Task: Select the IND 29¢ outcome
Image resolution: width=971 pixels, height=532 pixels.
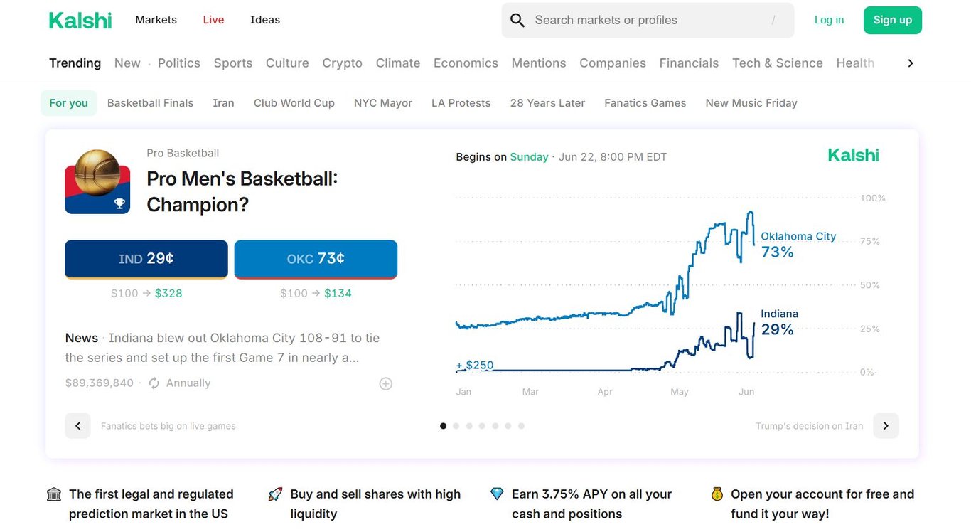Action: [146, 259]
